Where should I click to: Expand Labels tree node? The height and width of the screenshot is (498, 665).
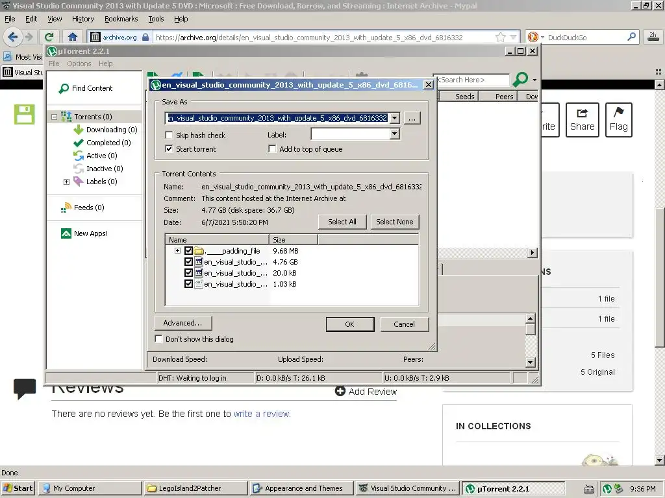point(67,182)
